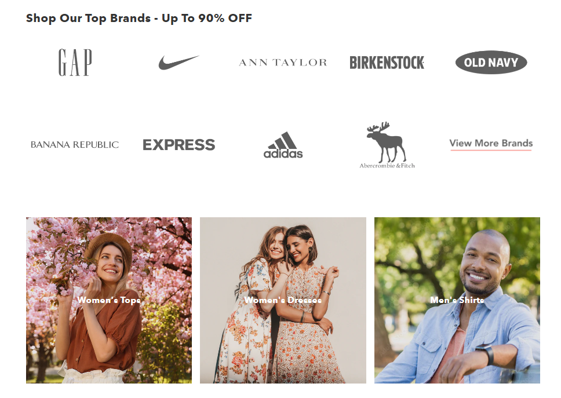
Task: Select the Express brand logo
Action: [178, 145]
